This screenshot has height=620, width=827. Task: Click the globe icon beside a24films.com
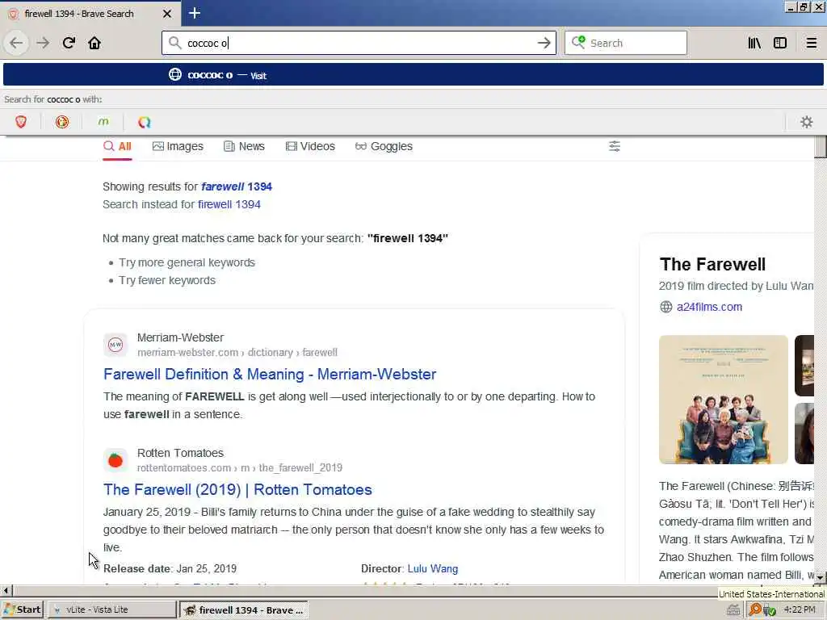[x=666, y=307]
